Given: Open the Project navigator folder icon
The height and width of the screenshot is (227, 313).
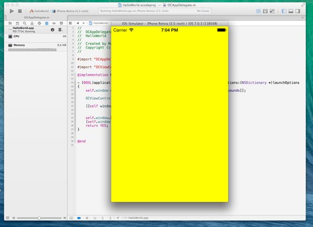Looking at the screenshot, I should (x=10, y=23).
